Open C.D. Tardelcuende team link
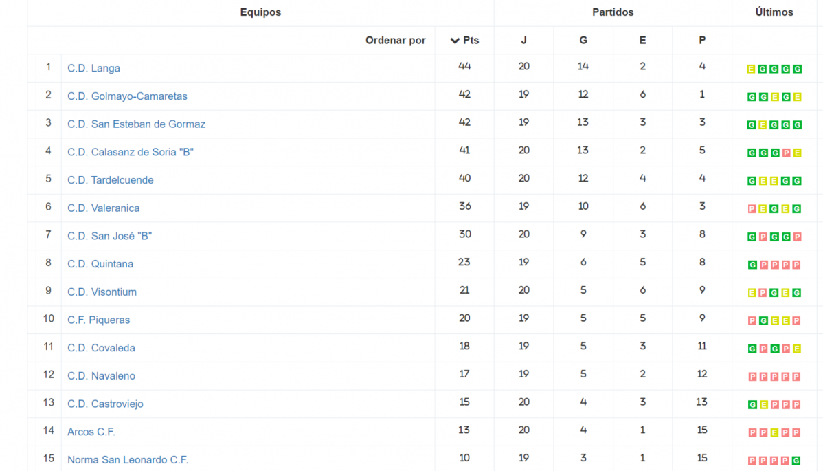Image resolution: width=823 pixels, height=471 pixels. click(x=110, y=180)
